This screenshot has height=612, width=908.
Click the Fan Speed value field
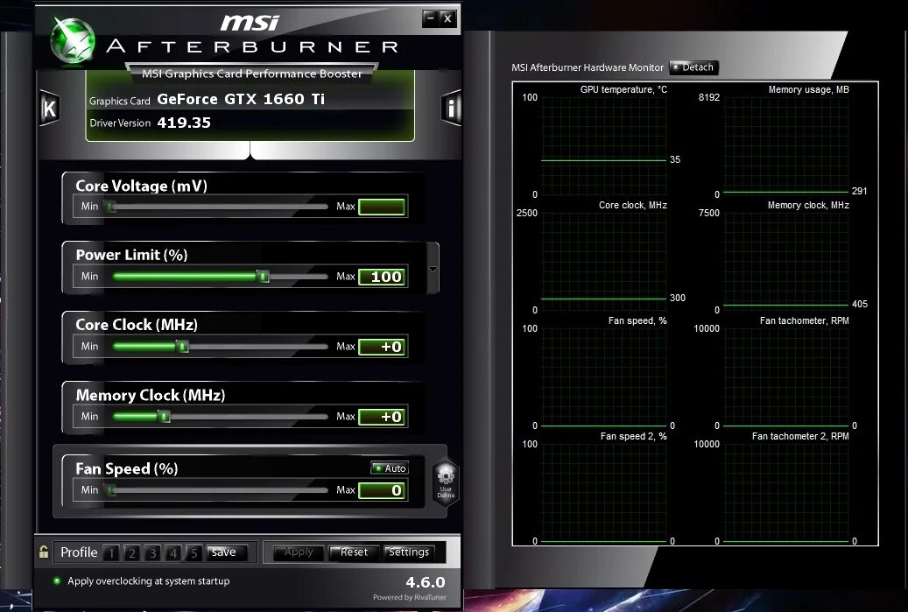382,490
